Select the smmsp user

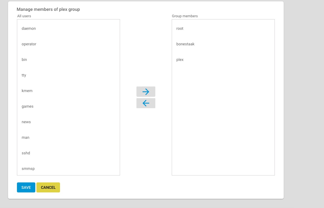[68, 169]
